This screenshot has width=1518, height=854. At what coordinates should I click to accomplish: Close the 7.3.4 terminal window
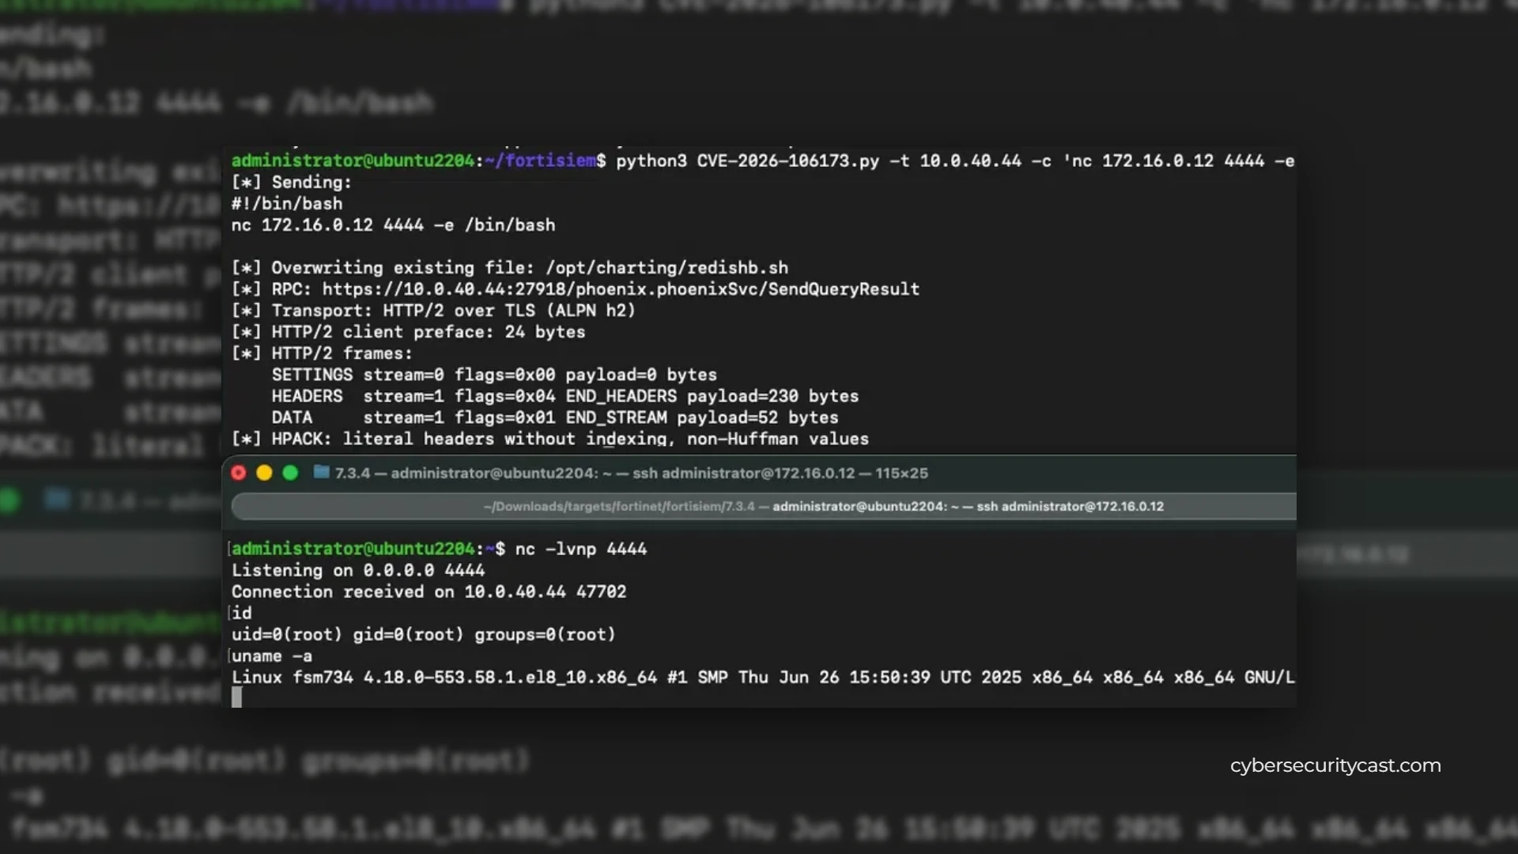(x=238, y=473)
